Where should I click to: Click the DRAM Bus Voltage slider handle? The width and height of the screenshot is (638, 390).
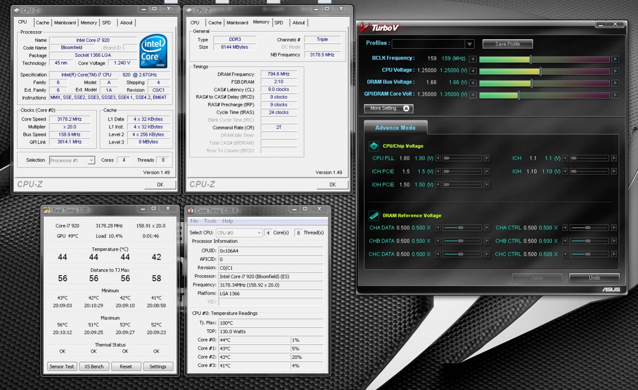tap(532, 83)
